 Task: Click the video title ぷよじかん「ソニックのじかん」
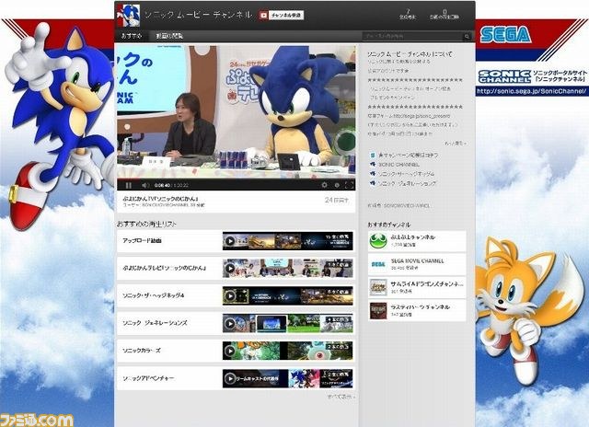pos(160,198)
